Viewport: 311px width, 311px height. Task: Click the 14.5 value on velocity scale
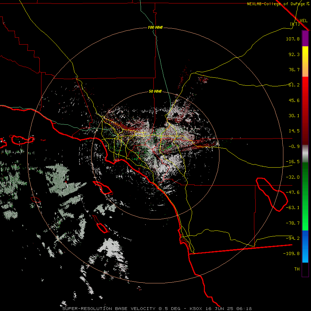(294, 131)
